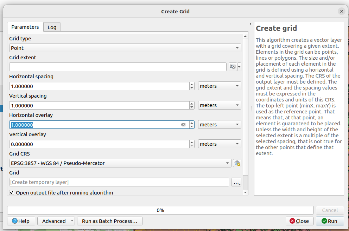Expand the grid extent options arrow

tap(240, 67)
